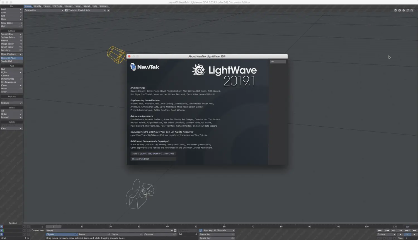Click the viewport rotate icon

click(x=408, y=10)
